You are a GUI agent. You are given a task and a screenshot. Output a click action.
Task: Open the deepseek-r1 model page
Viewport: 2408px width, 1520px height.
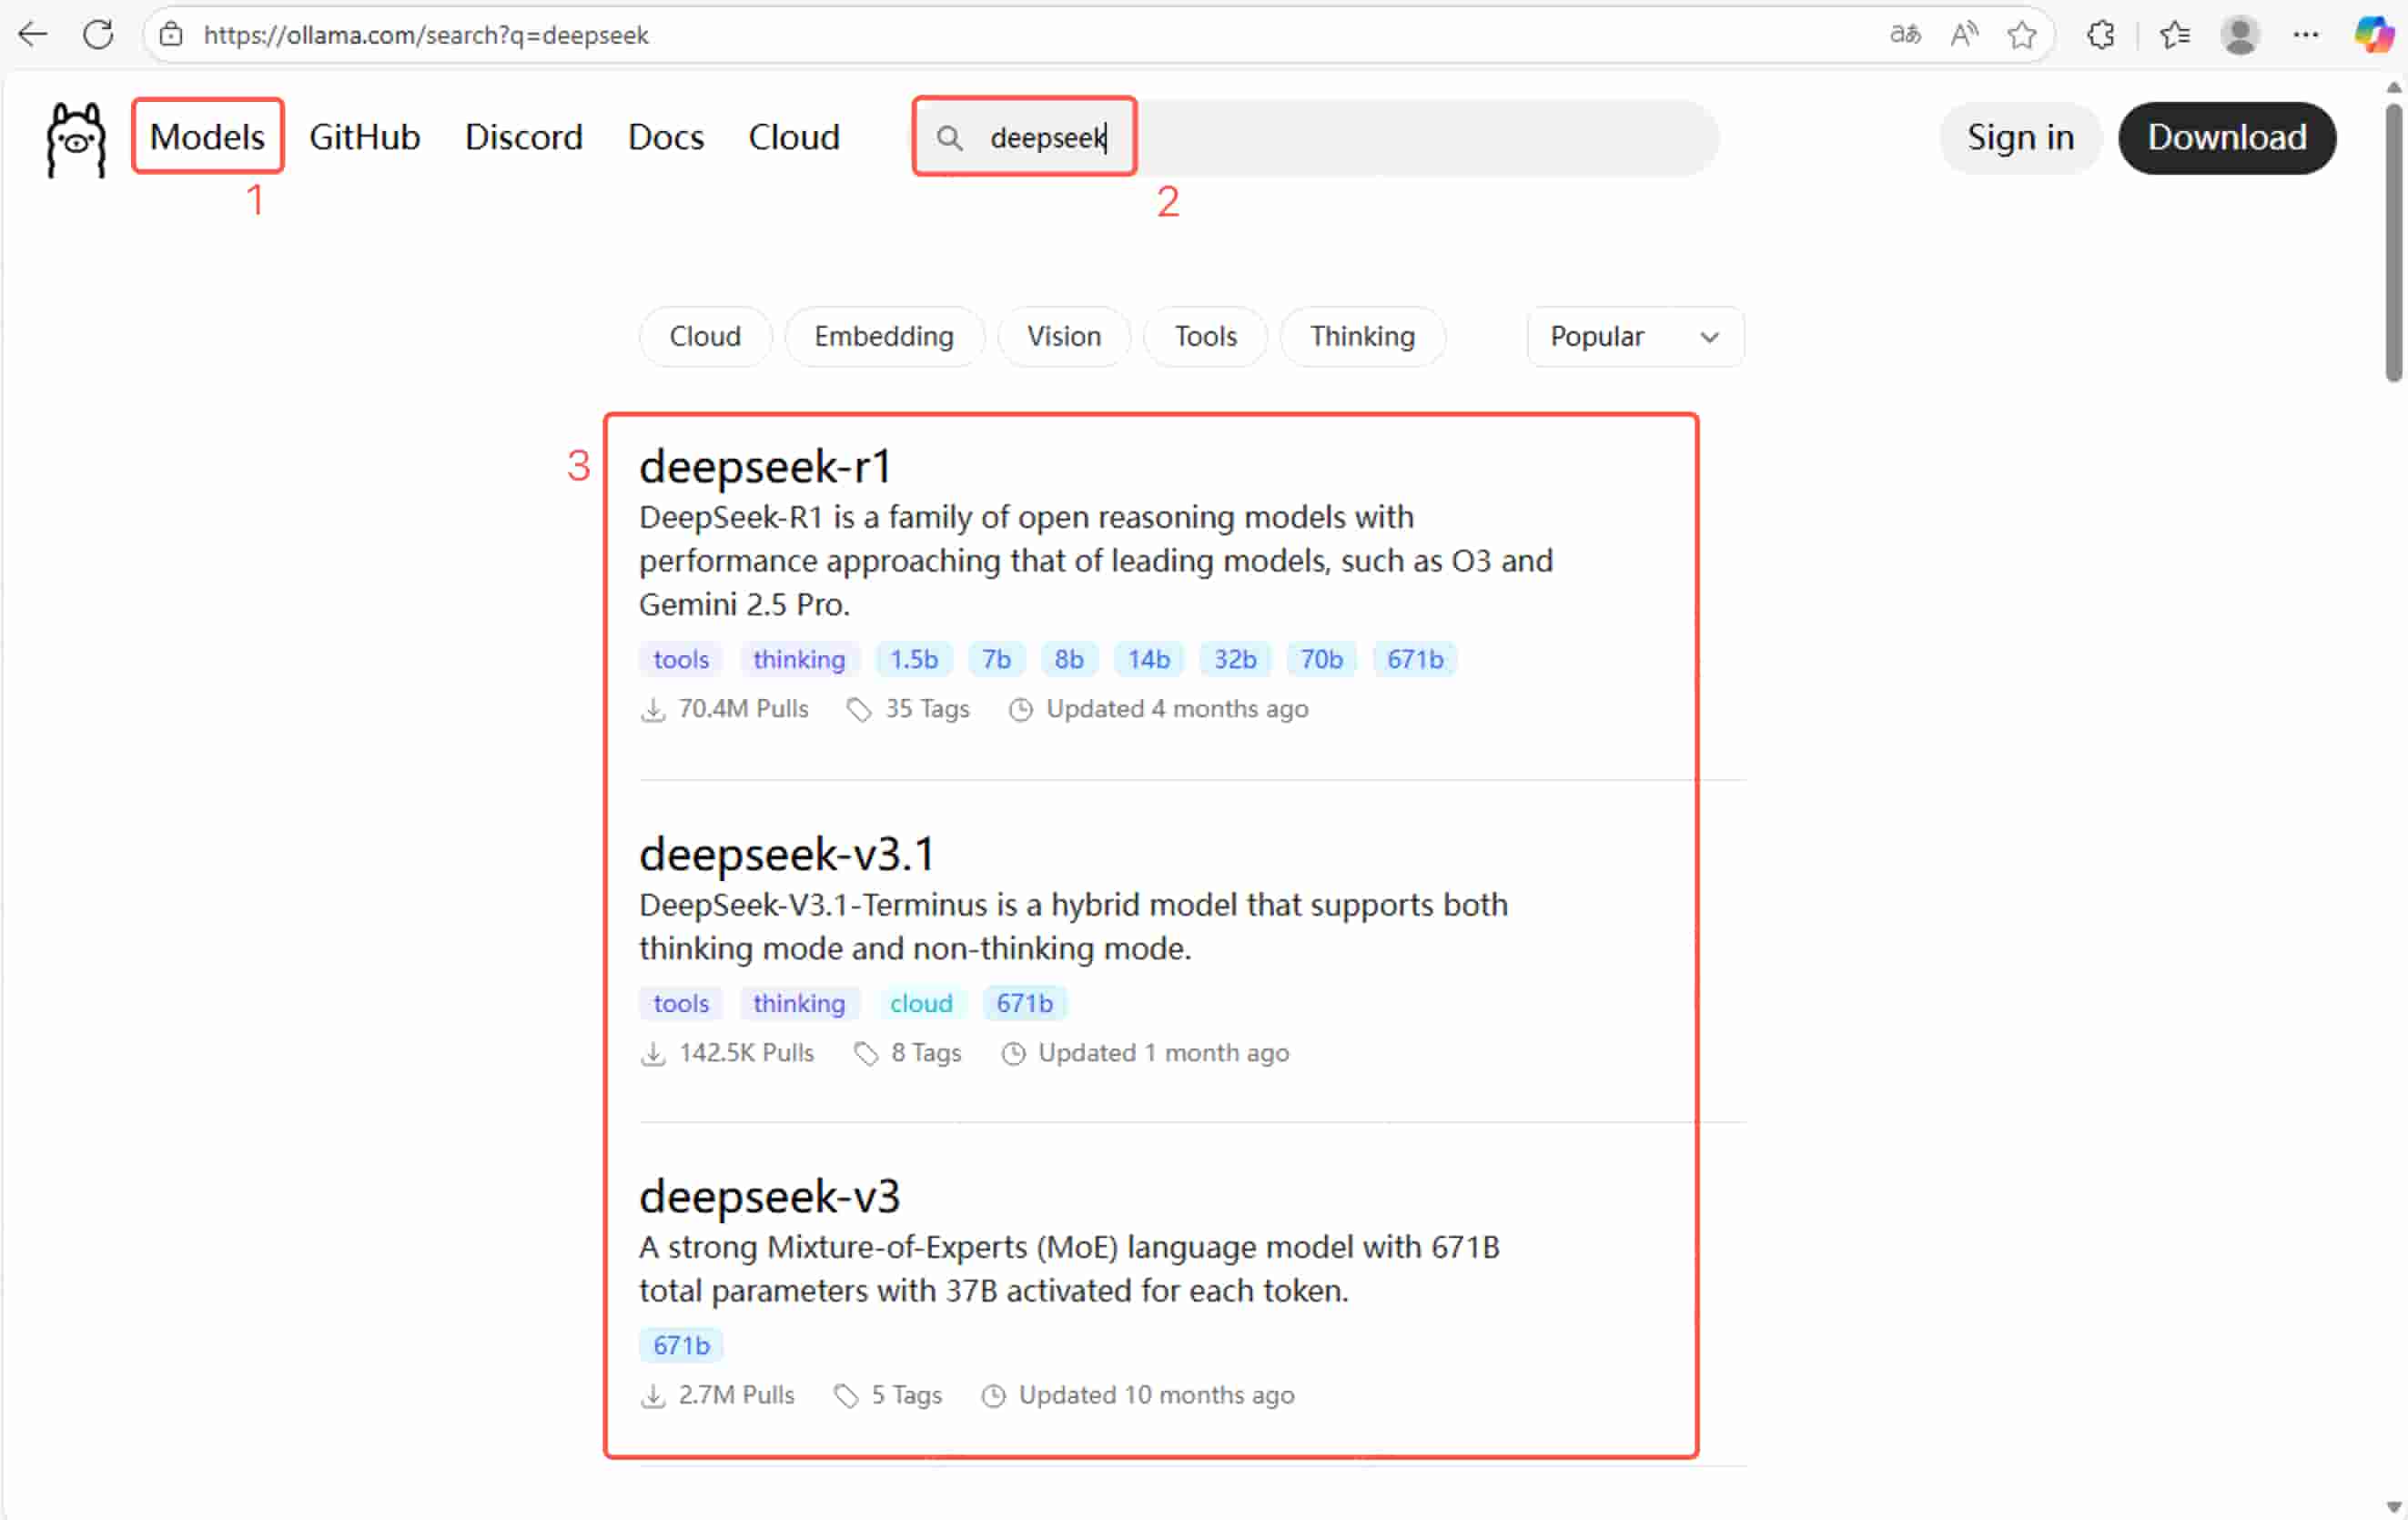[x=766, y=465]
